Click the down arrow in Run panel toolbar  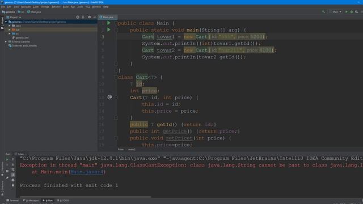(12, 165)
